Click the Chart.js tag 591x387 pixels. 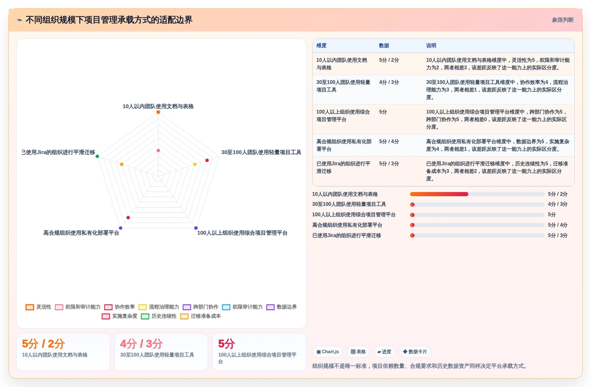click(x=328, y=352)
